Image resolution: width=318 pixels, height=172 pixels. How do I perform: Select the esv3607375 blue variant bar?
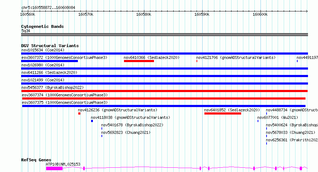pyautogui.click(x=164, y=106)
